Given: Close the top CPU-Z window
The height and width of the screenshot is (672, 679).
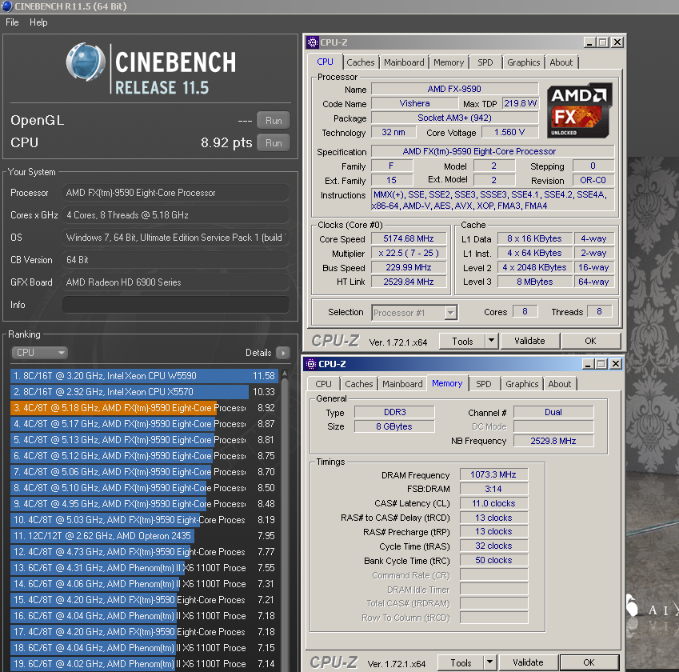Looking at the screenshot, I should pos(617,42).
